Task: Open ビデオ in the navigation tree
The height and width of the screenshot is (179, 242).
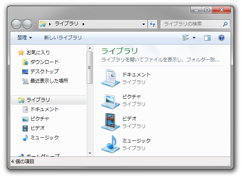Action: point(37,128)
